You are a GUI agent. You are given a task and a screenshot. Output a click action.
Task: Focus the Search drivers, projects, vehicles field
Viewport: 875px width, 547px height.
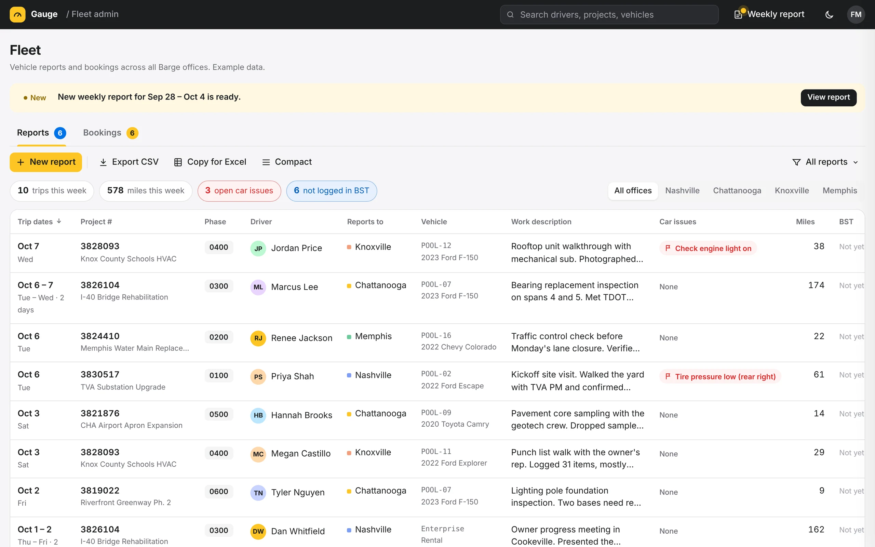609,14
